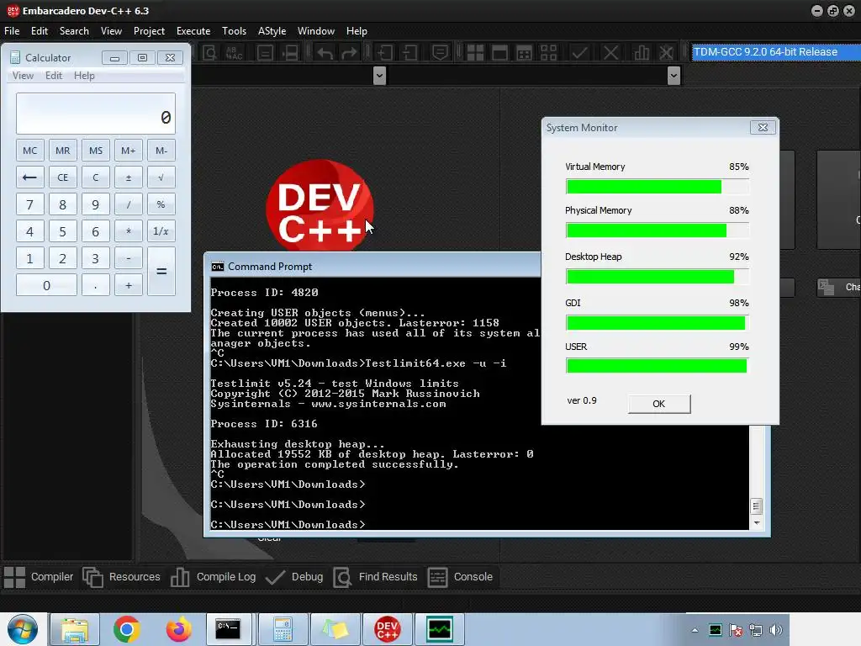Click the Calculator 1/x reciprocal button

pyautogui.click(x=161, y=231)
